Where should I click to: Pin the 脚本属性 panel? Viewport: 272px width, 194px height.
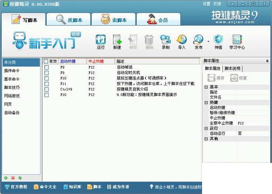pos(267,61)
